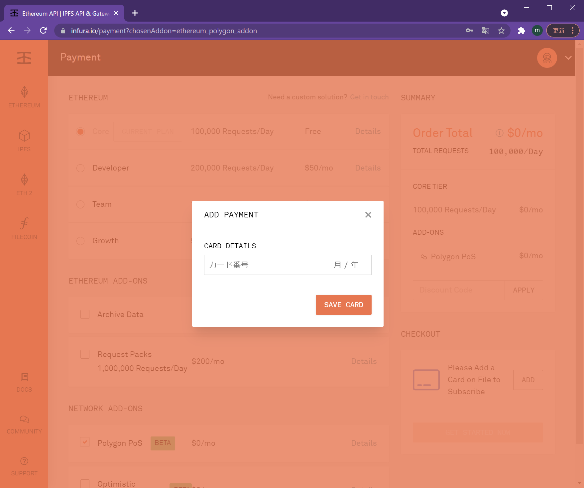Open the tab search dropdown arrow
Screen dimensions: 584x488
[x=504, y=13]
